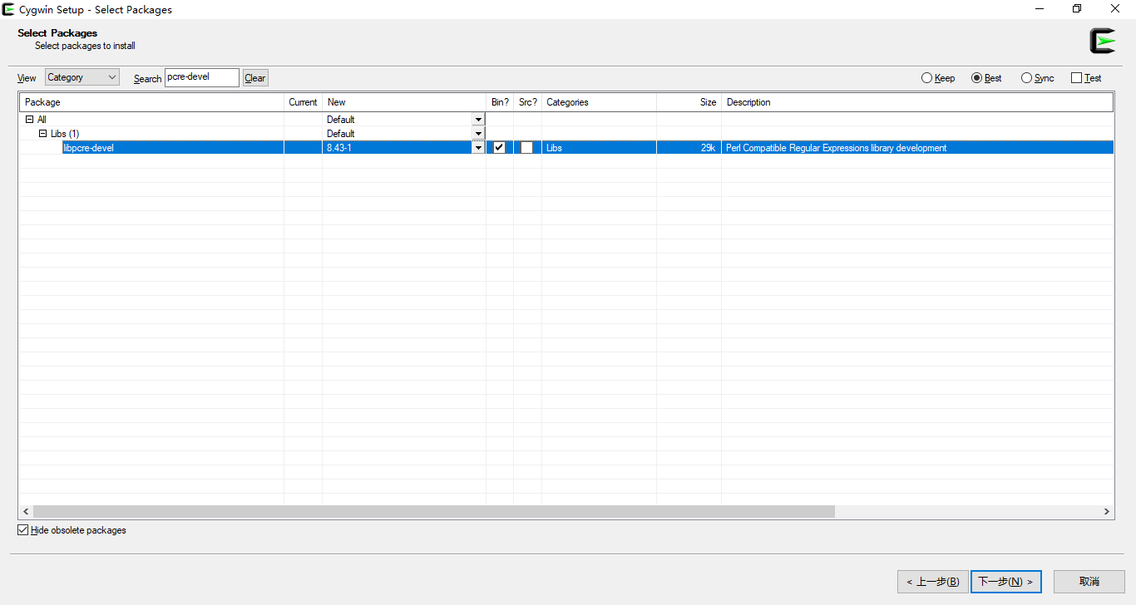This screenshot has width=1136, height=605.
Task: Click the Description column header
Action: (x=917, y=102)
